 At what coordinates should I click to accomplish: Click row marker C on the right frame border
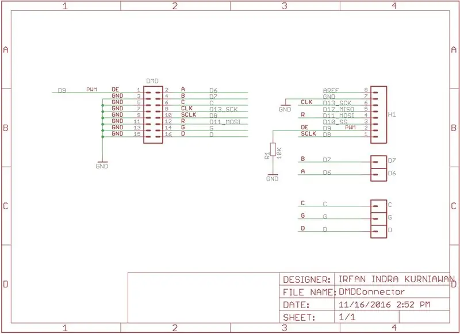point(454,206)
